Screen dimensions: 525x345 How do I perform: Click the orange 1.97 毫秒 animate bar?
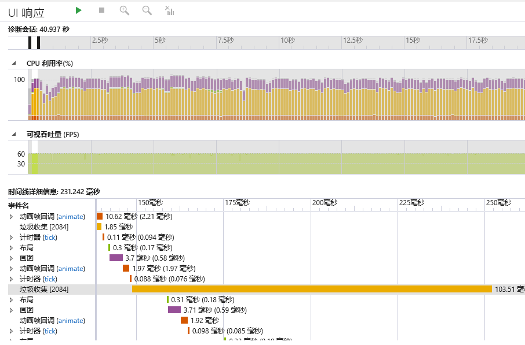[x=126, y=268]
